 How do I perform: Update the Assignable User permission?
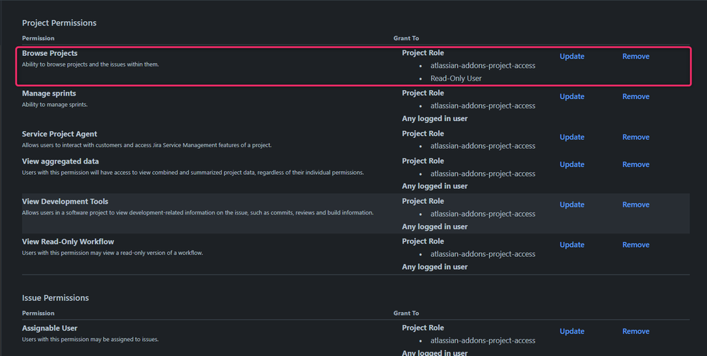click(x=572, y=331)
